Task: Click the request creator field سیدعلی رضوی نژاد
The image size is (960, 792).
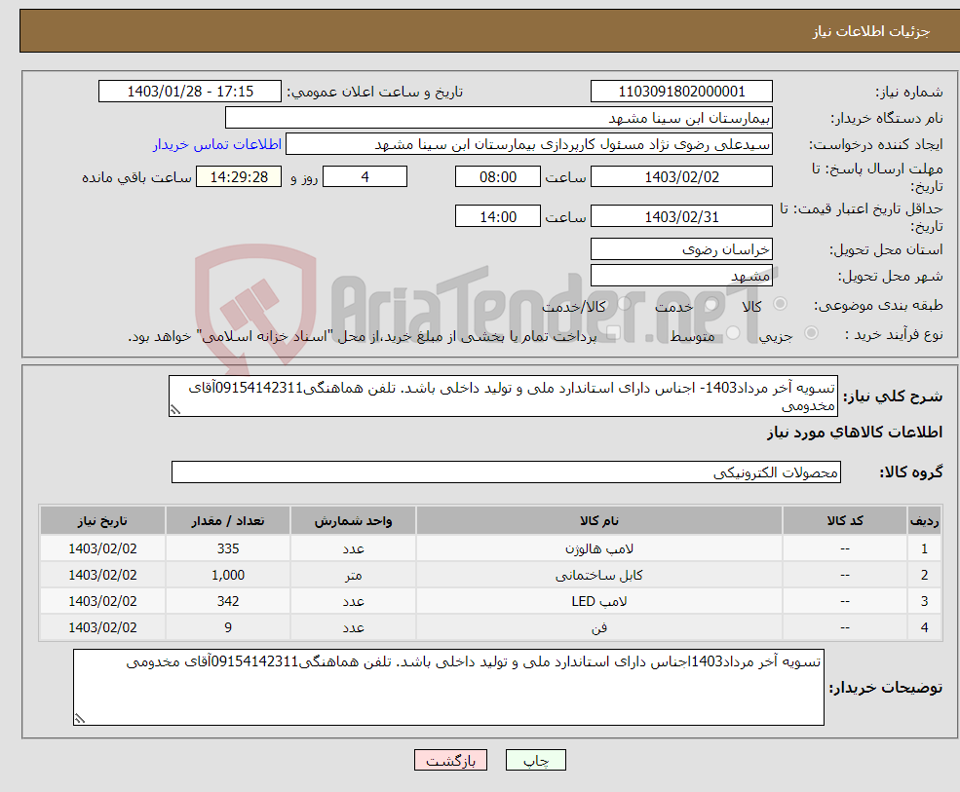Action: pyautogui.click(x=529, y=144)
